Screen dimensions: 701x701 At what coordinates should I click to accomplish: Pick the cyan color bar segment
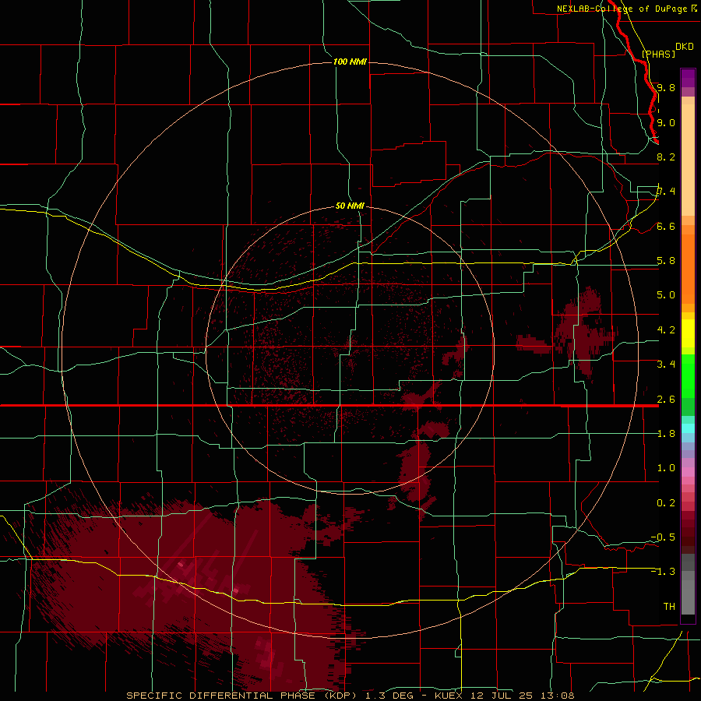(x=688, y=428)
